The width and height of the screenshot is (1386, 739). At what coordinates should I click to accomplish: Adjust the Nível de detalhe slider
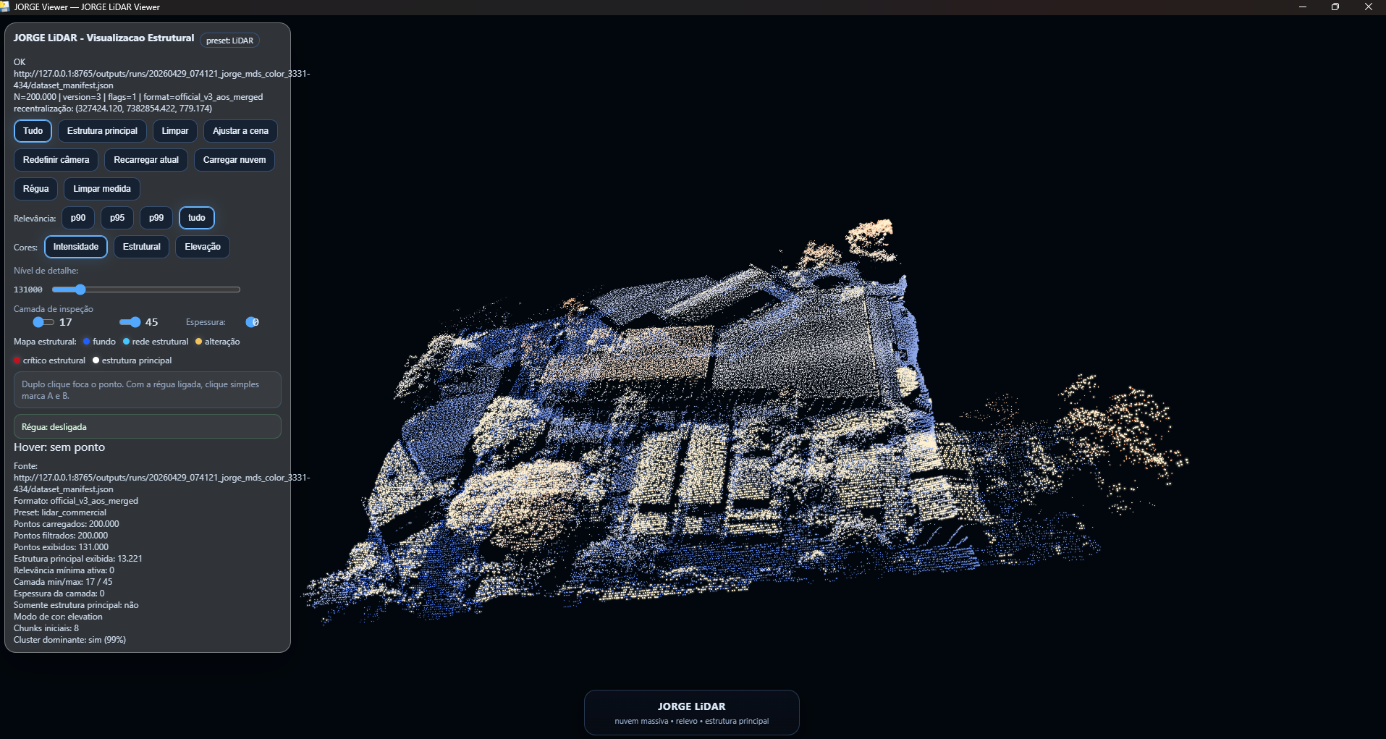pyautogui.click(x=146, y=290)
